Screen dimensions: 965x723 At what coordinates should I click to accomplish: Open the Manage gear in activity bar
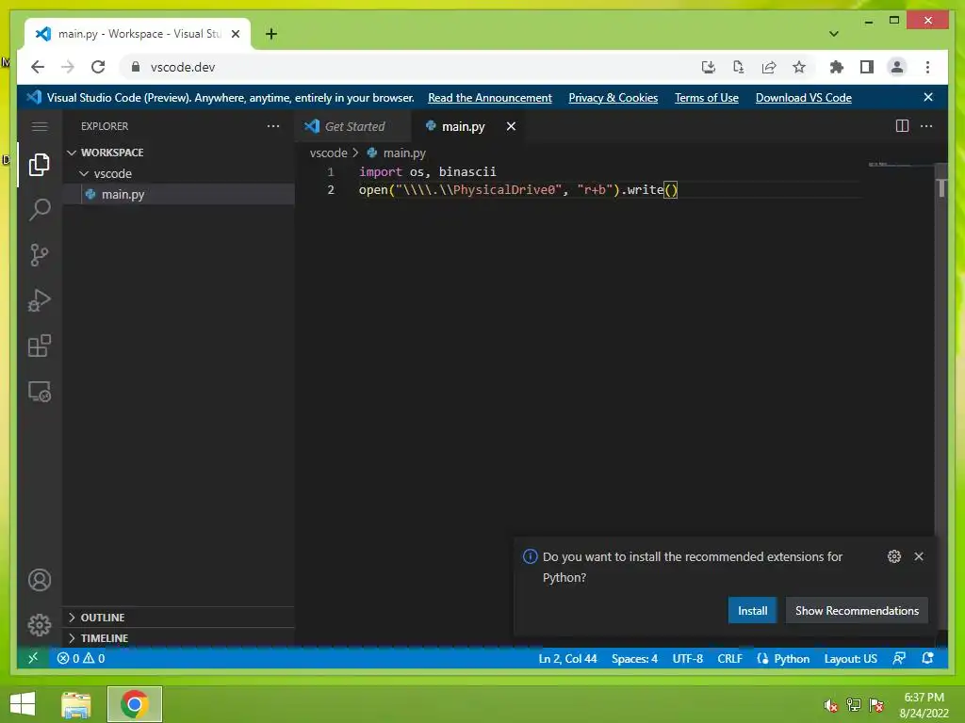[x=40, y=625]
